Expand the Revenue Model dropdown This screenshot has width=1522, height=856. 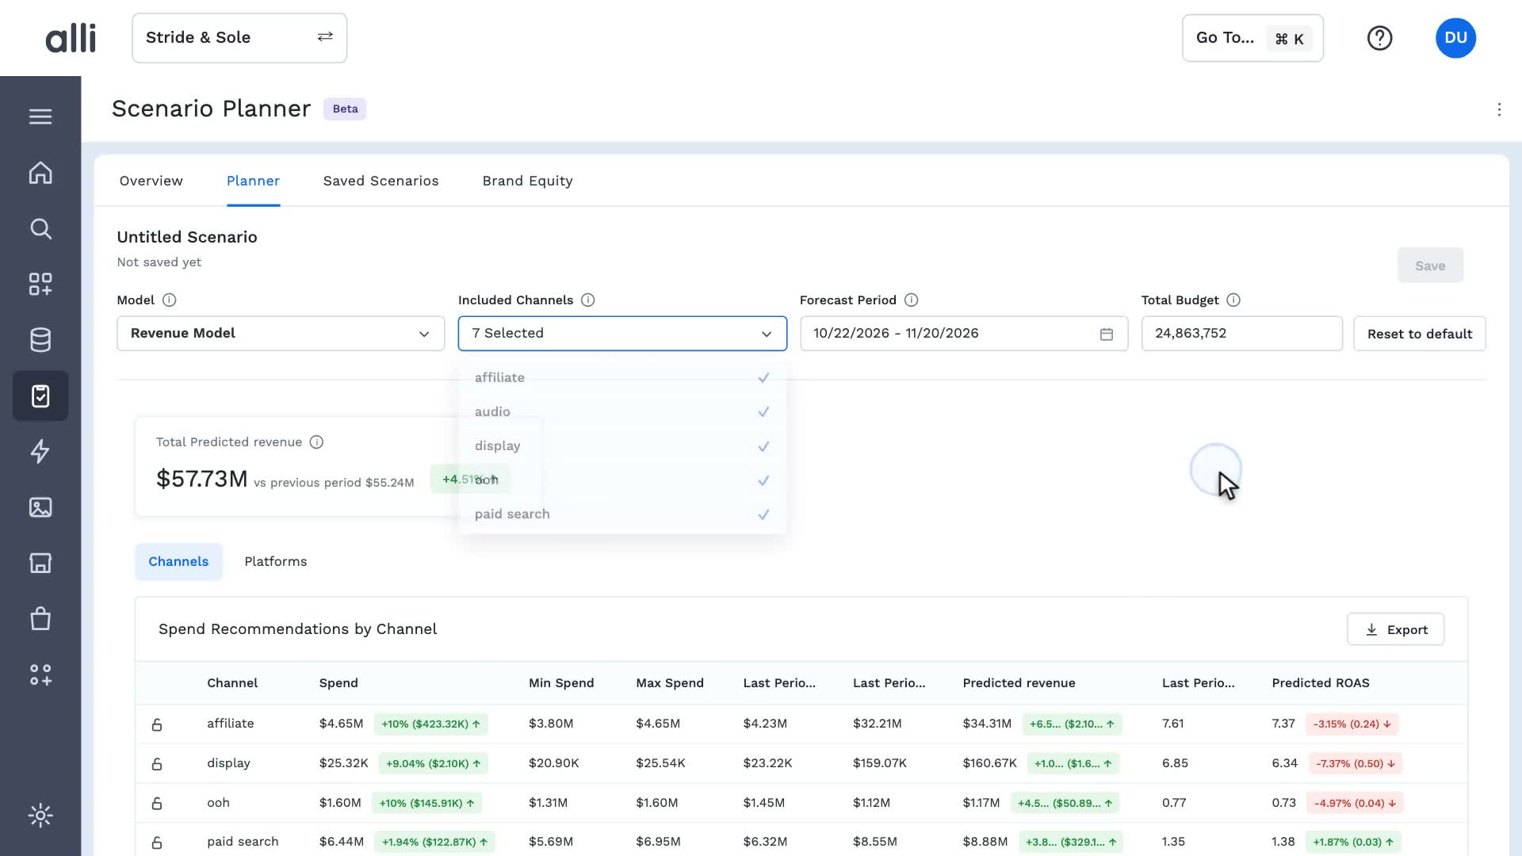pyautogui.click(x=281, y=334)
